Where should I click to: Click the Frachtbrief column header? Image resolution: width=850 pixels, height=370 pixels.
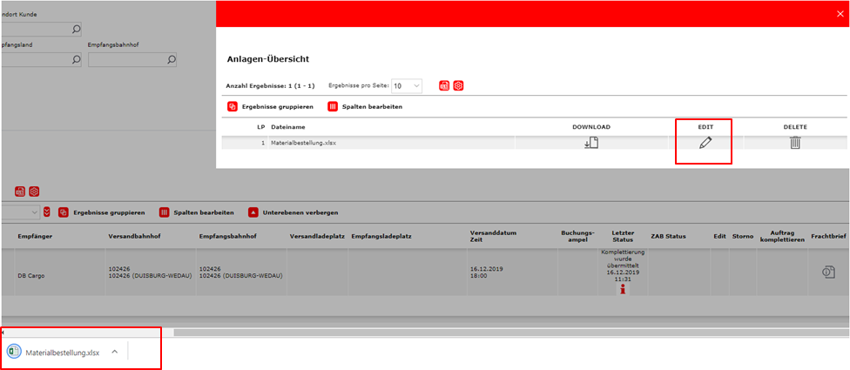tap(828, 236)
